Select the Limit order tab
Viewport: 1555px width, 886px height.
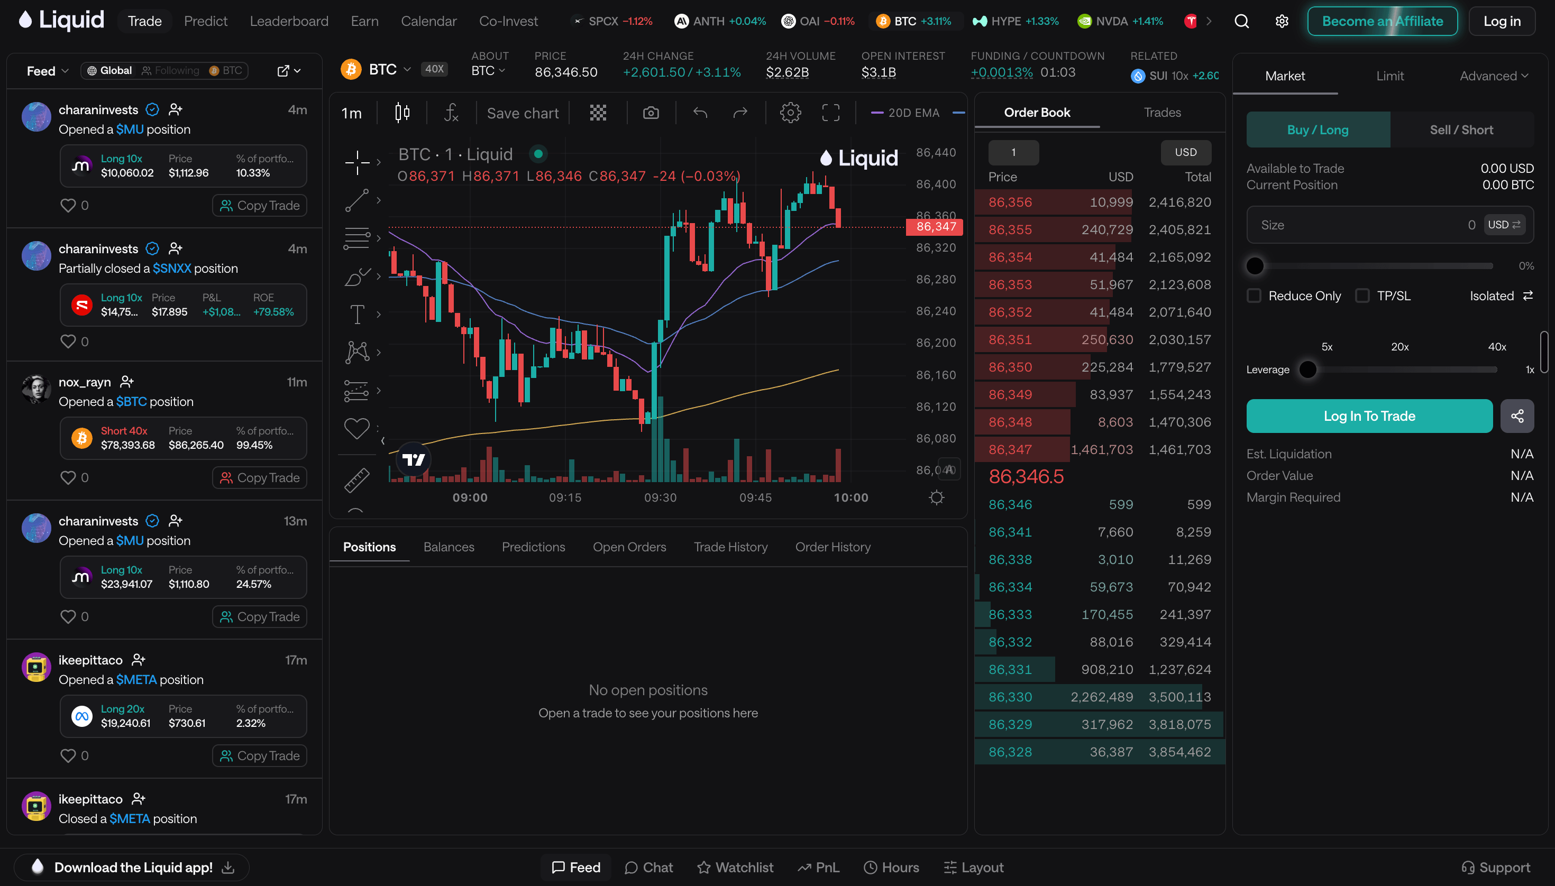coord(1390,76)
